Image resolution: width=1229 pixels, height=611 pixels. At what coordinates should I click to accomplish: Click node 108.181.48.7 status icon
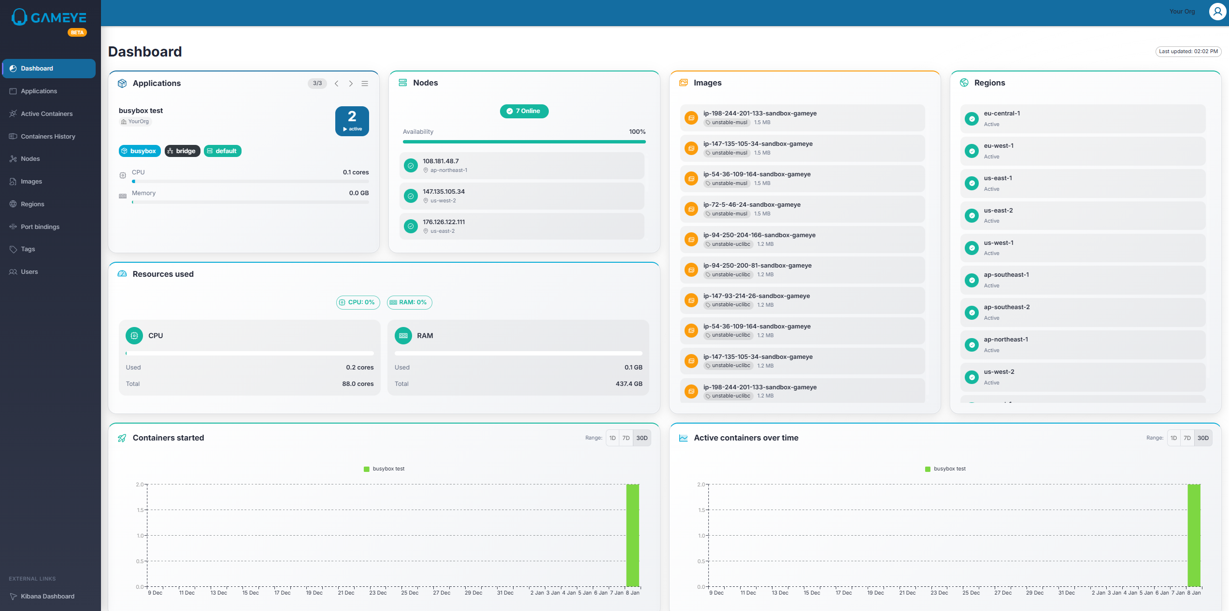(x=411, y=166)
